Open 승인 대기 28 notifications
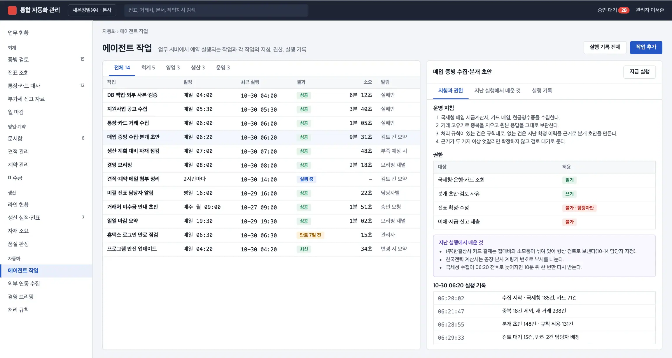 tap(613, 10)
